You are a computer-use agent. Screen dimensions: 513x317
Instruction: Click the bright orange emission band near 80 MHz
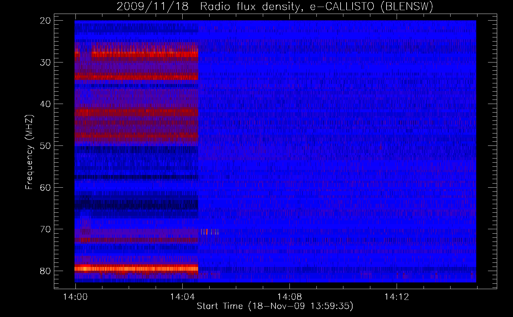point(136,268)
